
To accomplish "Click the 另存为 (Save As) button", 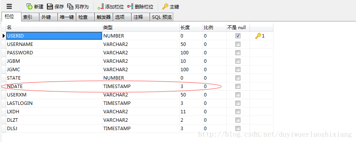I will (x=78, y=7).
